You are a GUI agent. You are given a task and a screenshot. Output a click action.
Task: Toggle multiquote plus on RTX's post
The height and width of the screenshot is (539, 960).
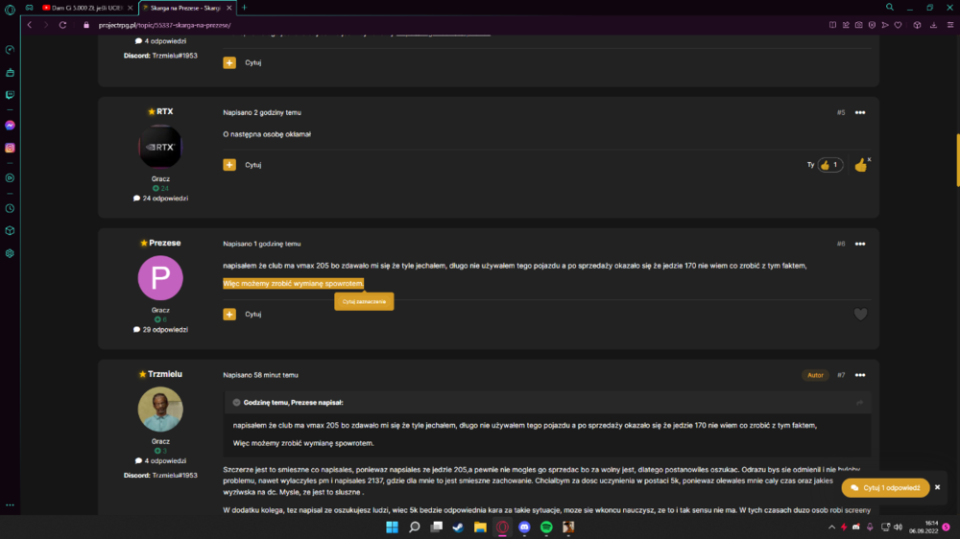pyautogui.click(x=229, y=165)
